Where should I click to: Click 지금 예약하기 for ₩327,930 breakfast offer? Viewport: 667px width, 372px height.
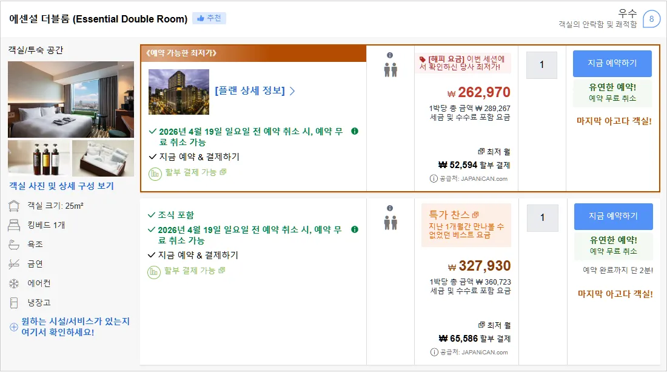pyautogui.click(x=614, y=216)
